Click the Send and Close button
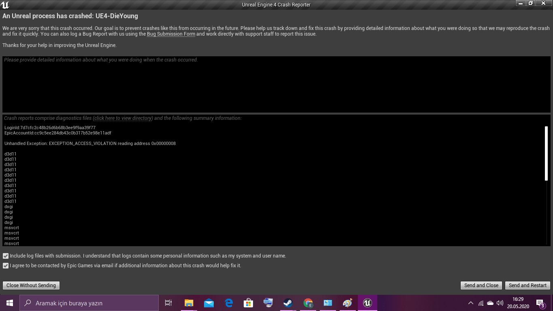553x311 pixels. (481, 285)
